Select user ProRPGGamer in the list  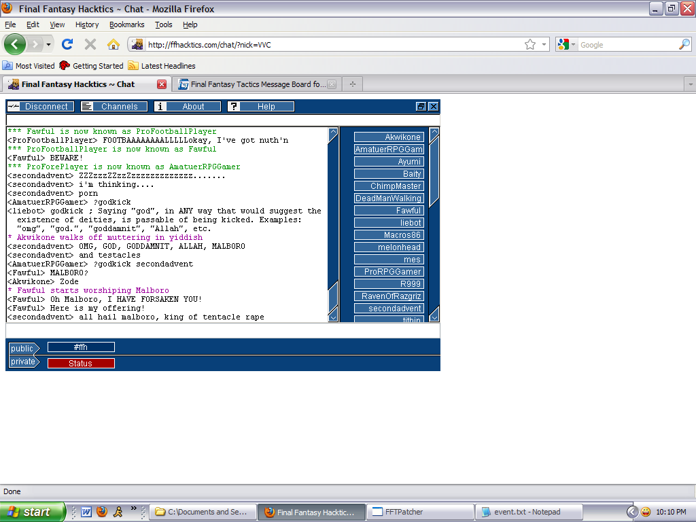tap(389, 271)
